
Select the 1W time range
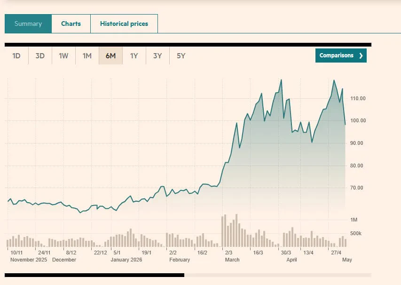coord(63,55)
